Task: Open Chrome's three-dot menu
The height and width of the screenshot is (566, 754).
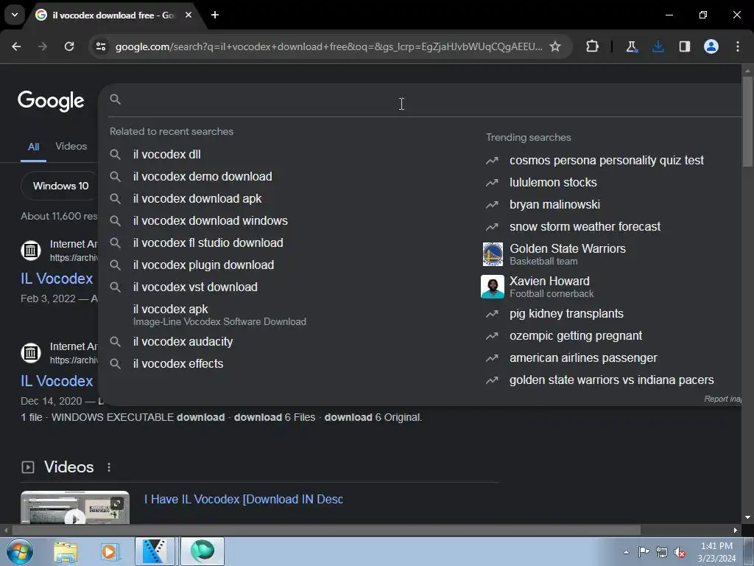Action: click(x=738, y=46)
